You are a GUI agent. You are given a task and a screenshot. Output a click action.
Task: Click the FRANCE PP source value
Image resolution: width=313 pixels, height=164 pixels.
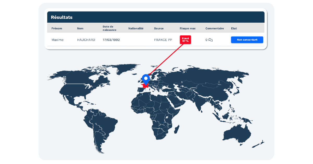click(163, 40)
